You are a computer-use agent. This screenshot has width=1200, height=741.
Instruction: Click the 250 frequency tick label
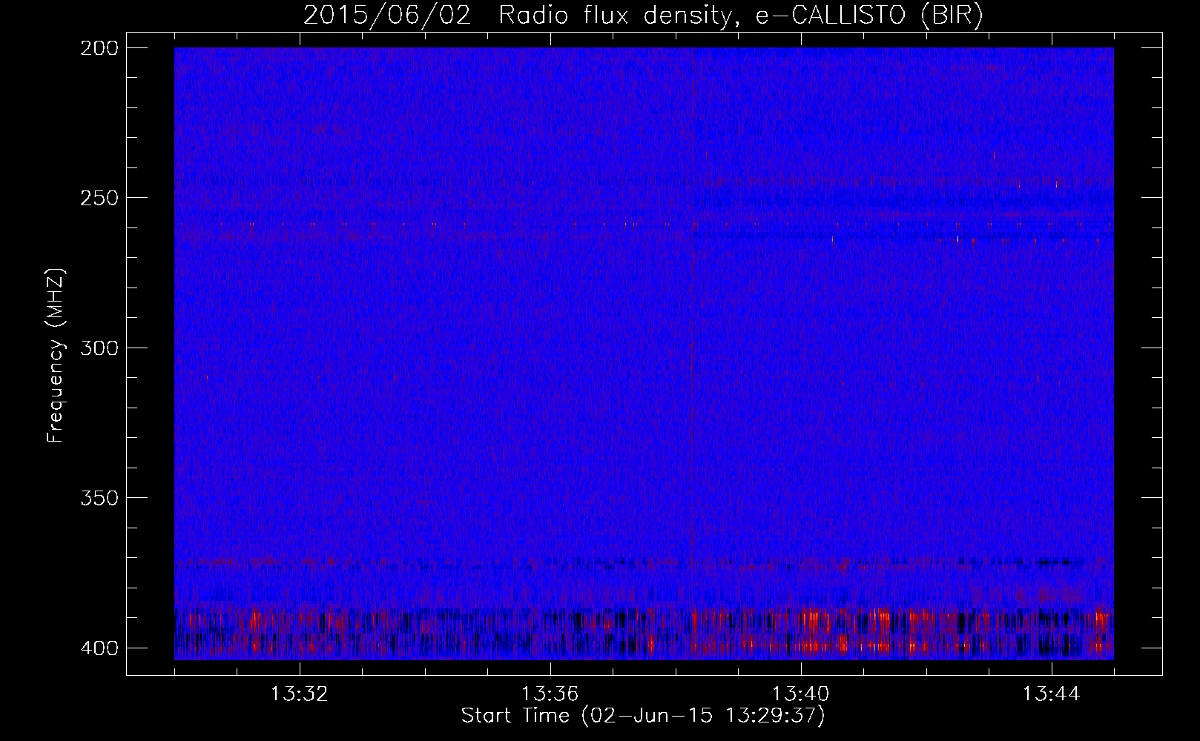click(99, 198)
